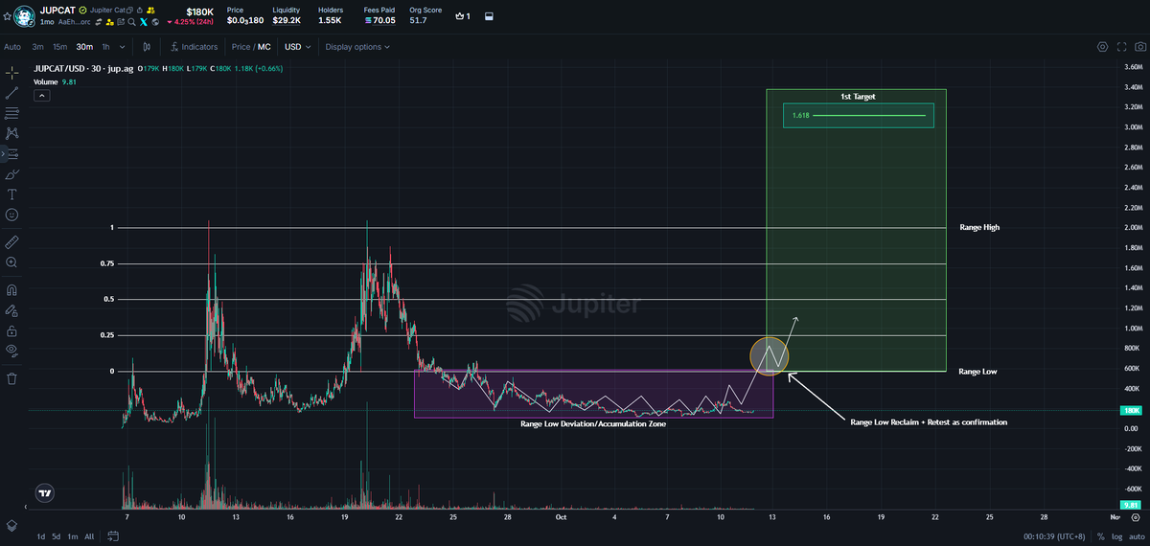
Task: Copy the Jupiter Cat token name
Action: (x=129, y=10)
